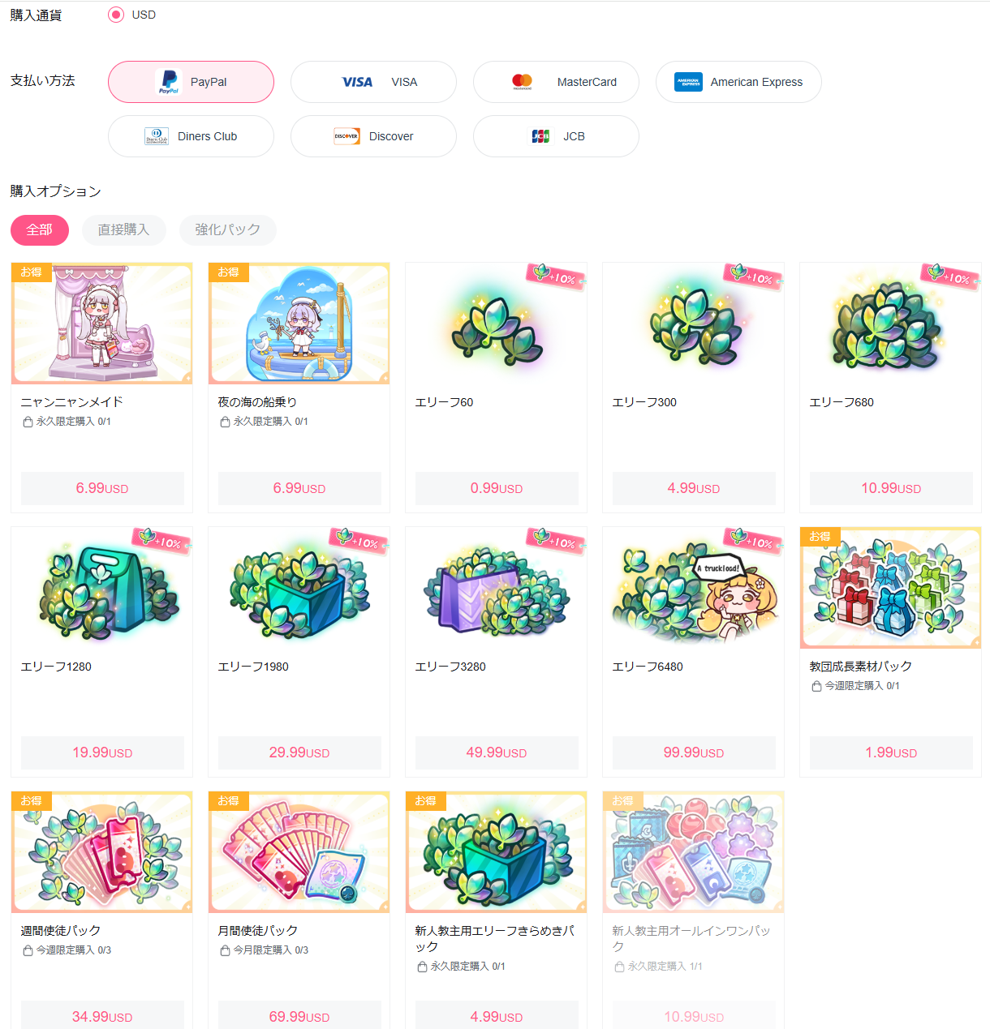Switch to the 全部 filter tab
Screen dimensions: 990x1029
coord(40,230)
